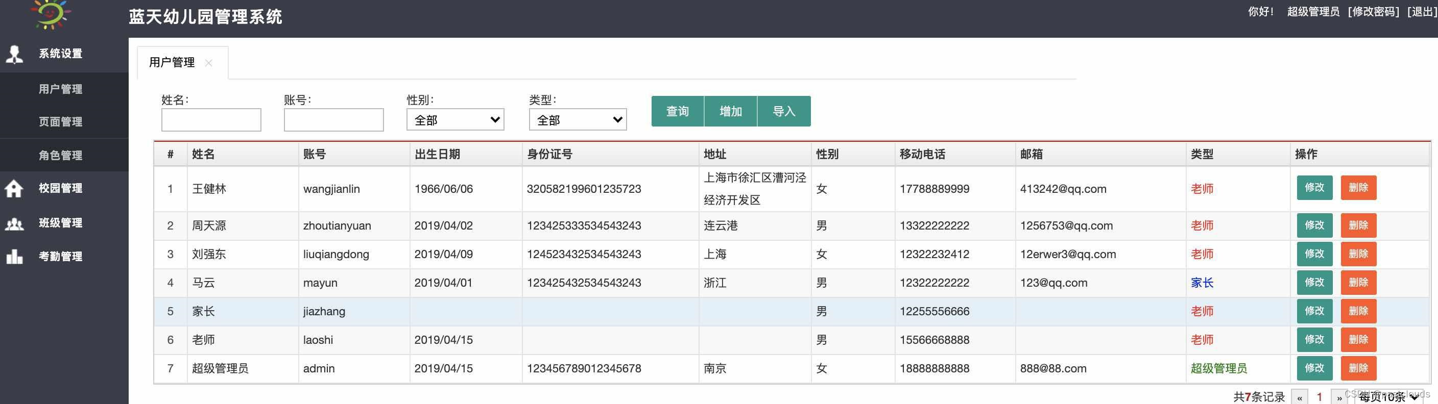
Task: Close the 用户管理 tab with the x icon
Action: 208,63
